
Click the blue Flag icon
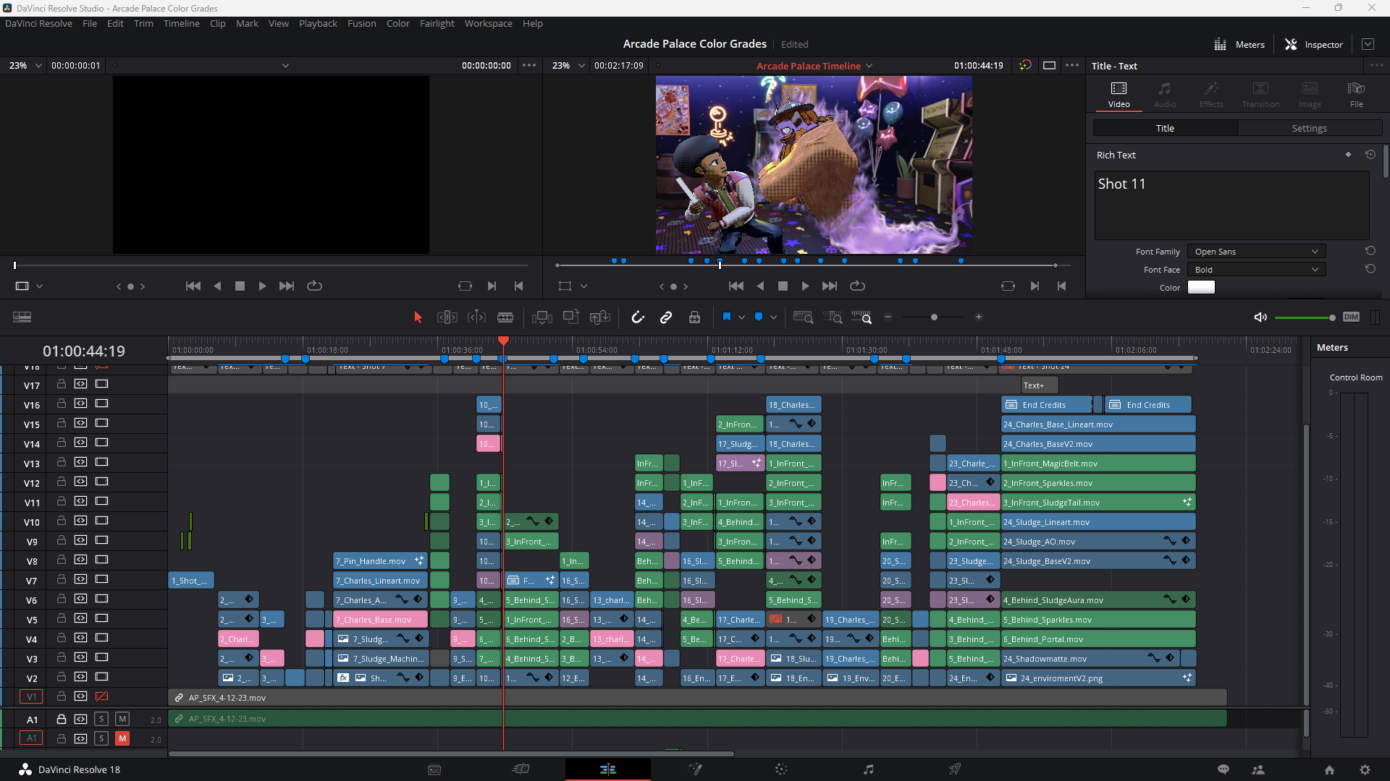[x=727, y=317]
